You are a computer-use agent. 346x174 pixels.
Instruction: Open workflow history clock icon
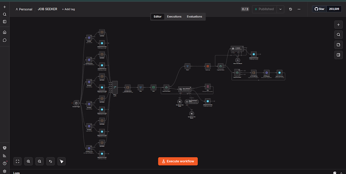[290, 9]
